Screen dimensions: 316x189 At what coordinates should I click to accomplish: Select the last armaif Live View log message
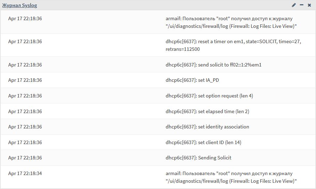click(x=231, y=177)
